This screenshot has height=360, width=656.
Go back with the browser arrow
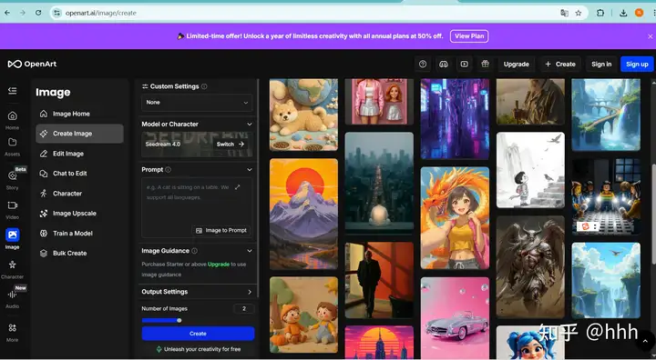click(x=7, y=13)
